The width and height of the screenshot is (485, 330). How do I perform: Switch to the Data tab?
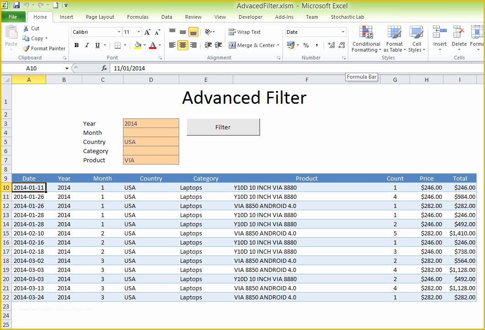[167, 17]
